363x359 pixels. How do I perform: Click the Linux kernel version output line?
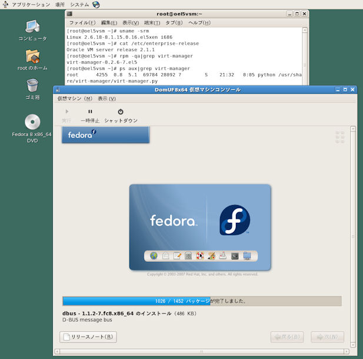119,37
